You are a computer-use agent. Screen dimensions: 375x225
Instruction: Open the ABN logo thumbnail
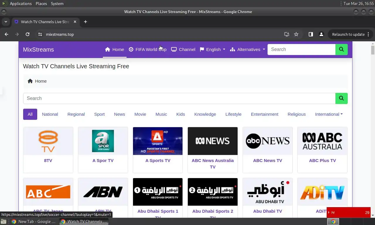(103, 192)
